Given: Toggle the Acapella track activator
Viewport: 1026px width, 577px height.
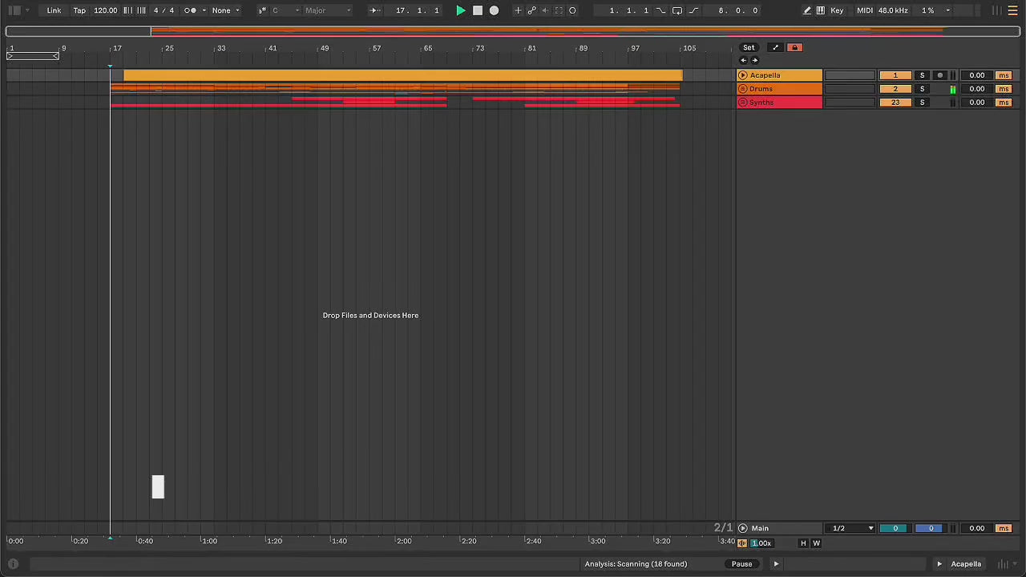Looking at the screenshot, I should 895,75.
